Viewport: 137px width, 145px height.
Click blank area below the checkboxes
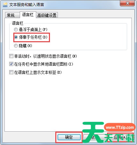(68, 101)
